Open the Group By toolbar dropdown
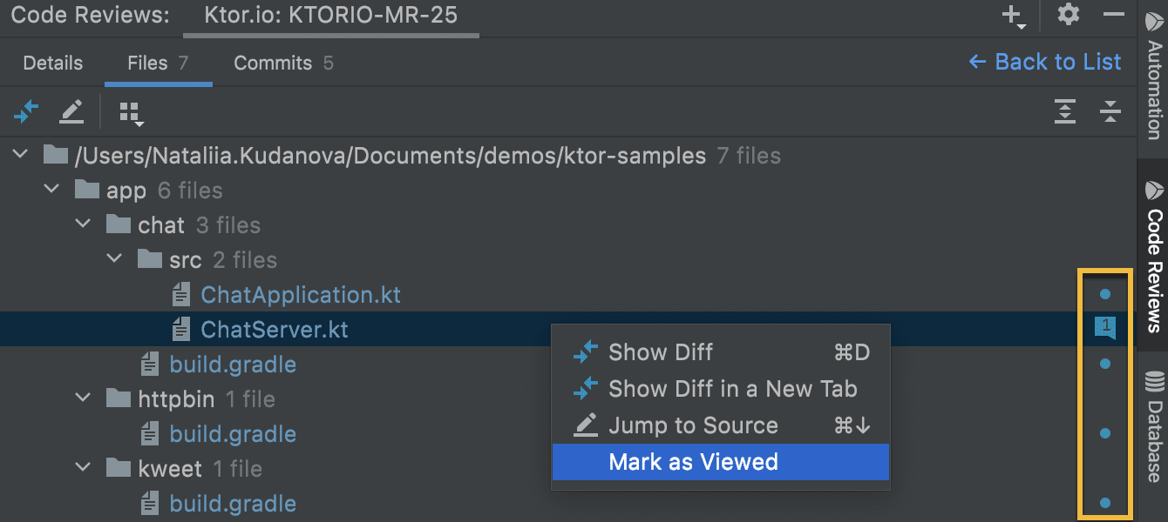 pyautogui.click(x=131, y=112)
